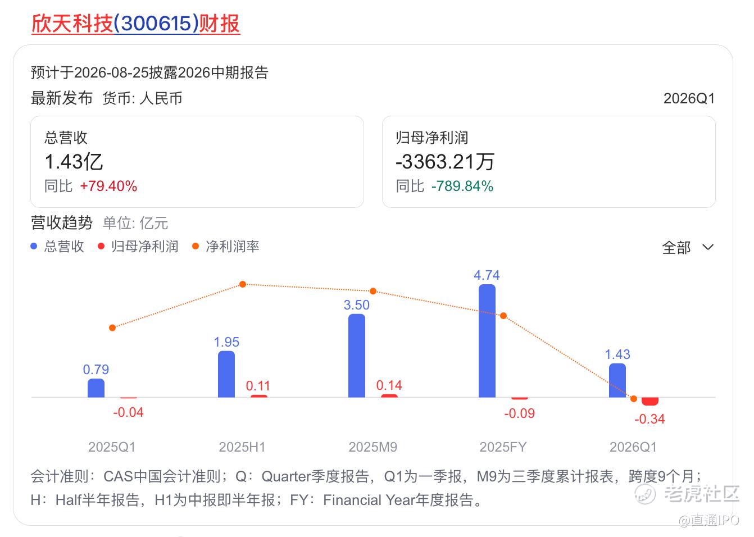
Task: Open the 总营收 1.43亿 summary card
Action: (x=197, y=162)
